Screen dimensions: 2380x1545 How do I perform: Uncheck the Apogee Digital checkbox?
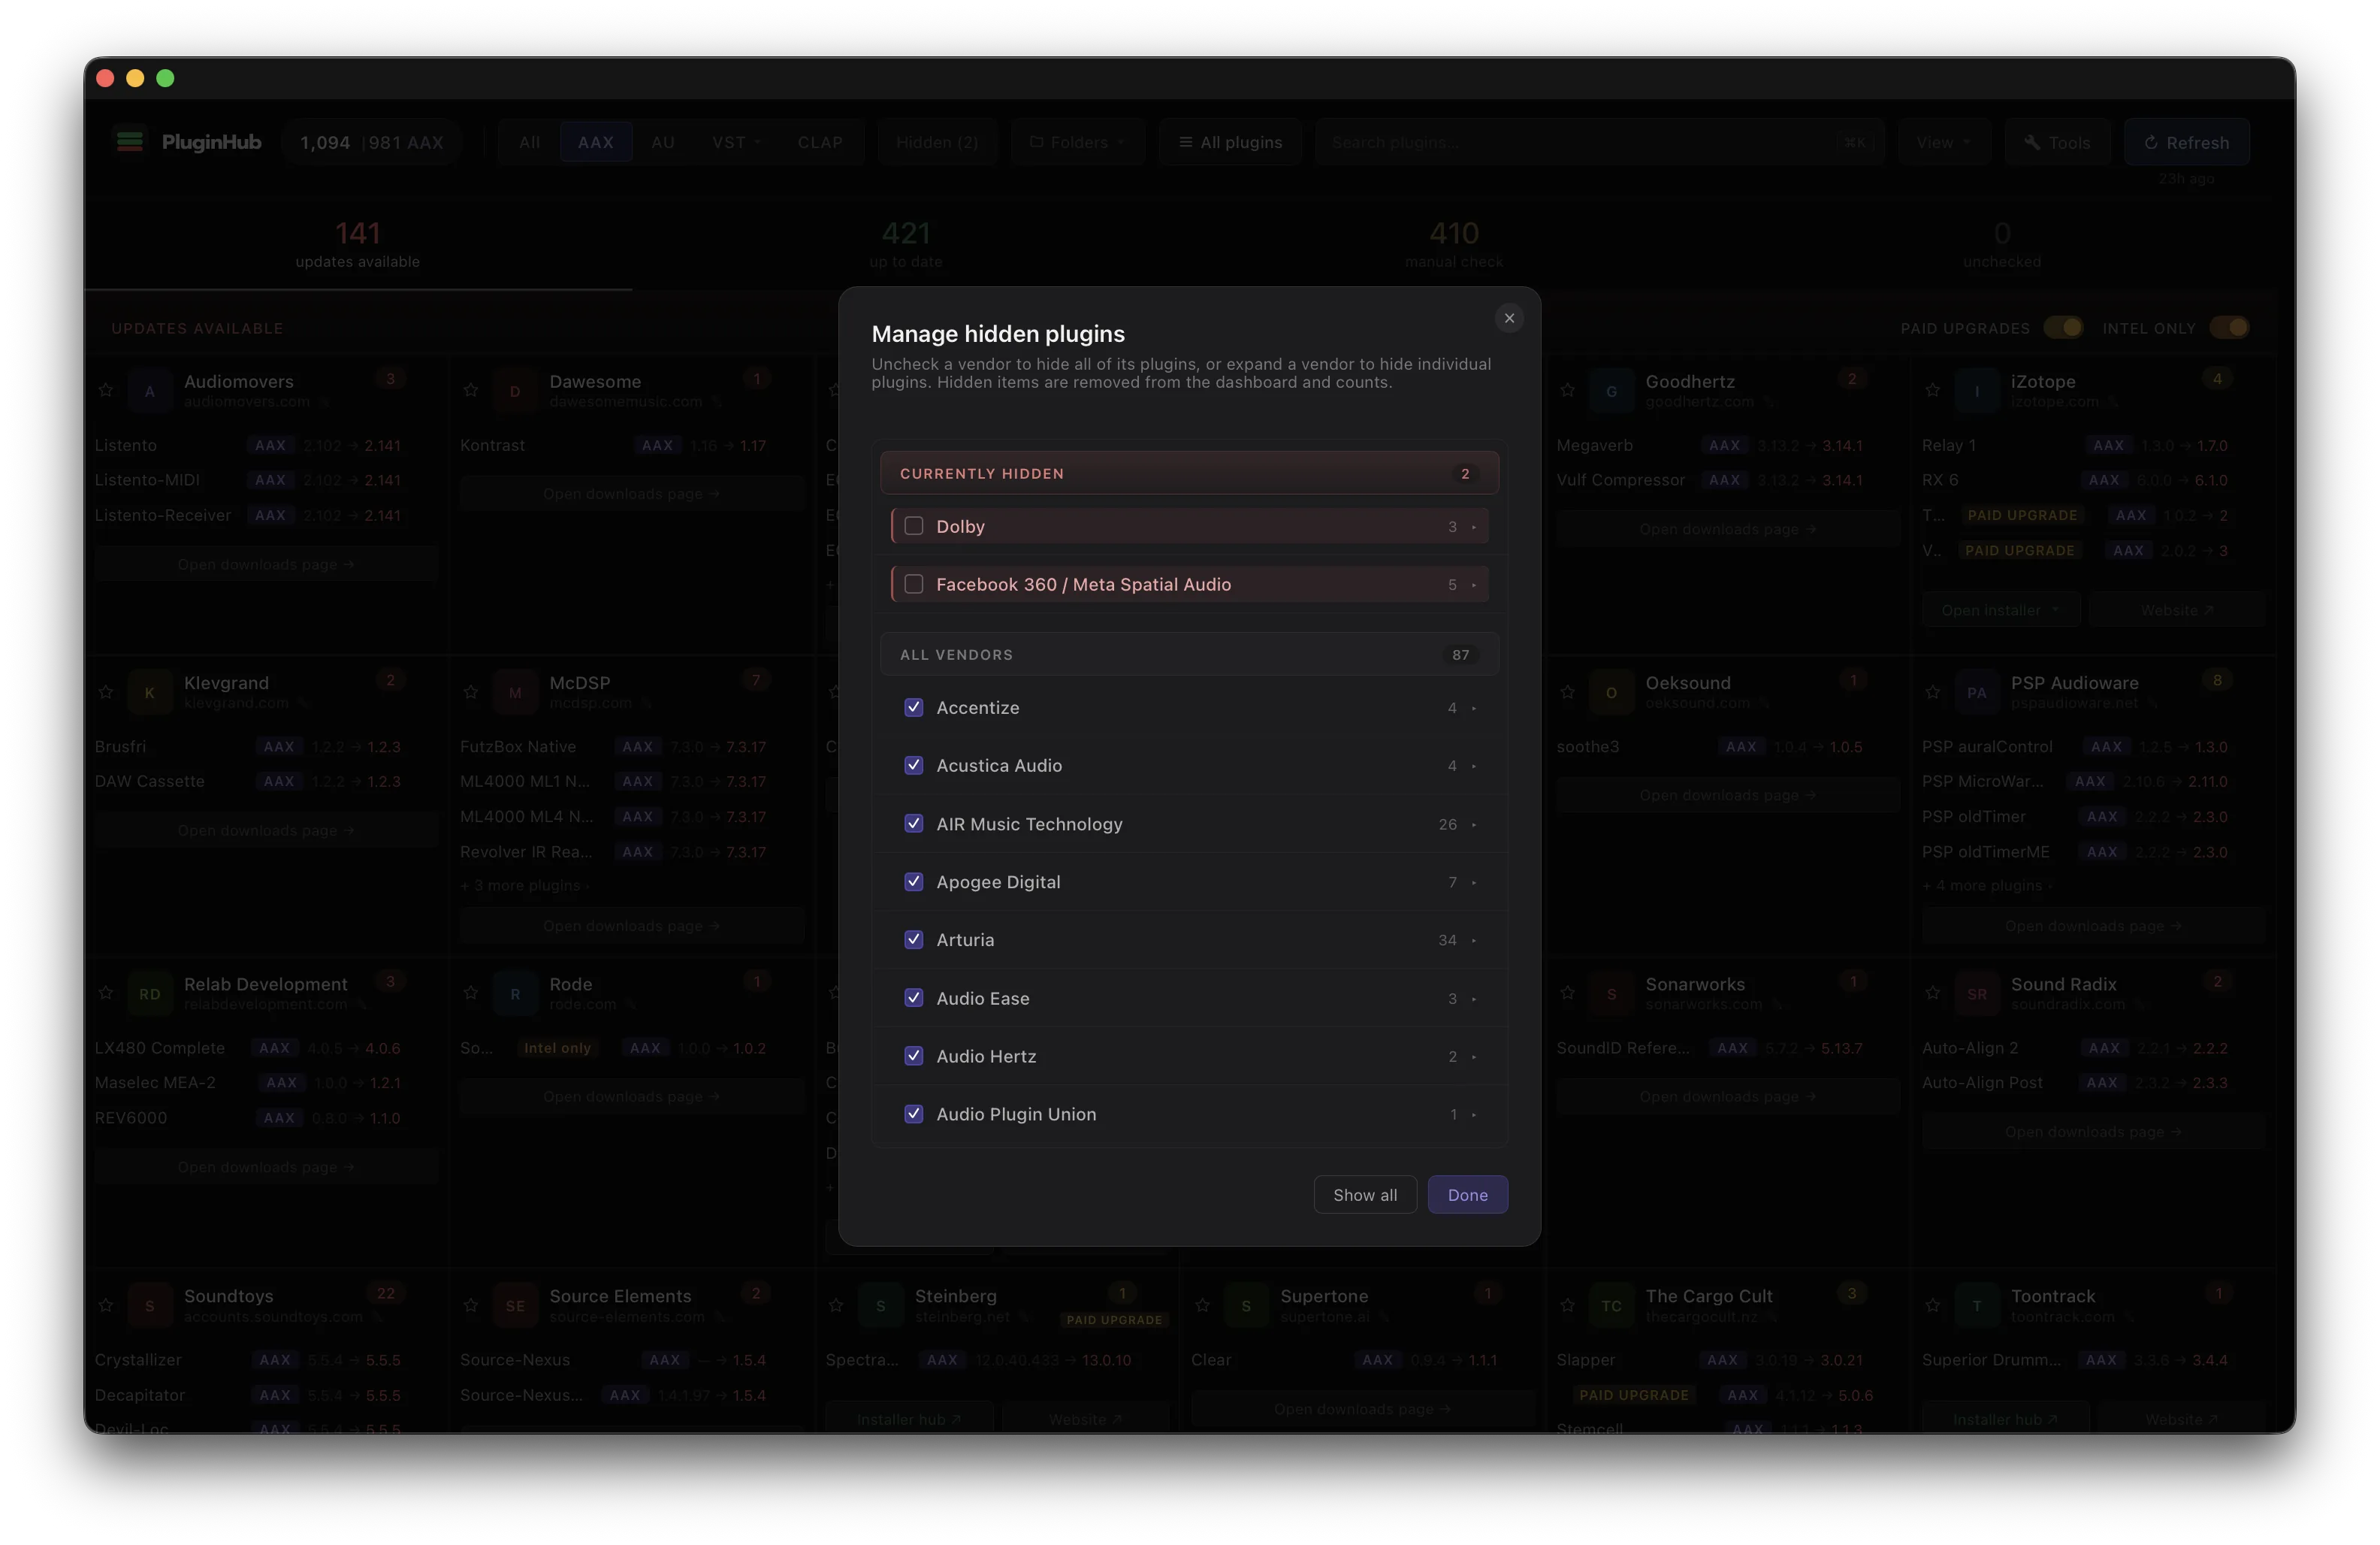(x=913, y=881)
